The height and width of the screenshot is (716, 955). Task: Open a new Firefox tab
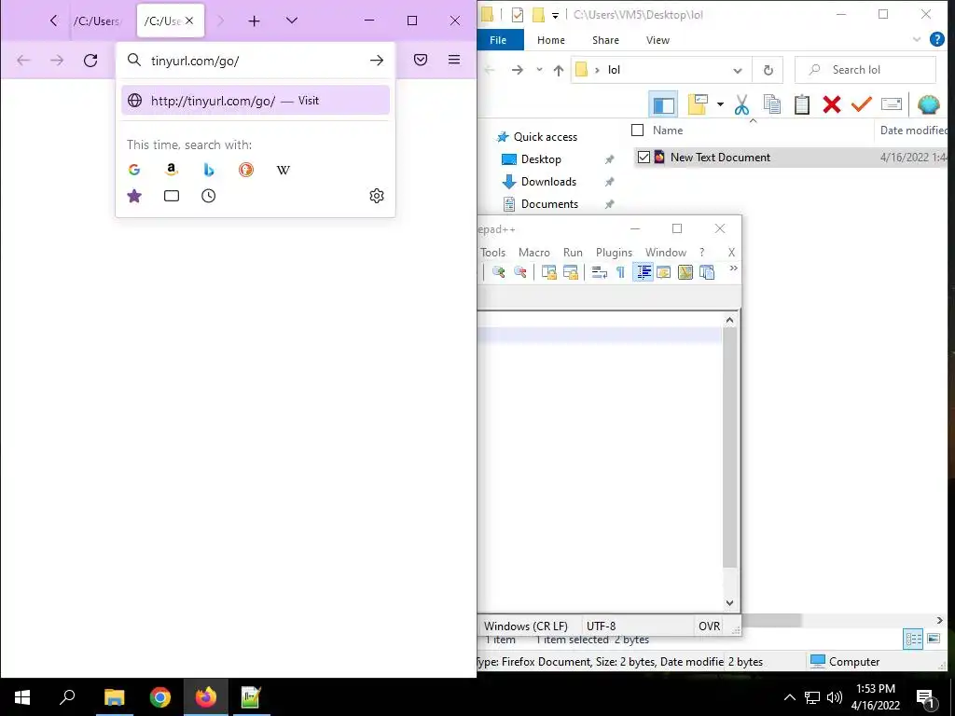[x=254, y=21]
